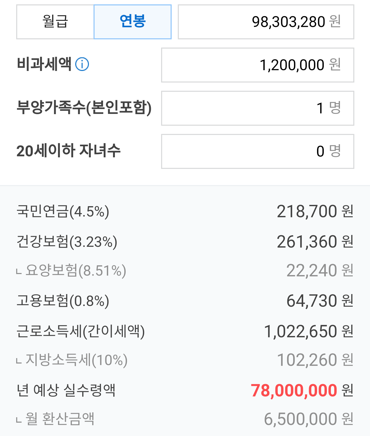Click the 비과세액 1,200,000 원 field
This screenshot has height=436, width=370.
coord(257,65)
